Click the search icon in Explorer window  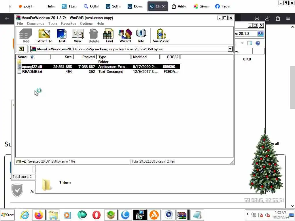tap(260, 34)
